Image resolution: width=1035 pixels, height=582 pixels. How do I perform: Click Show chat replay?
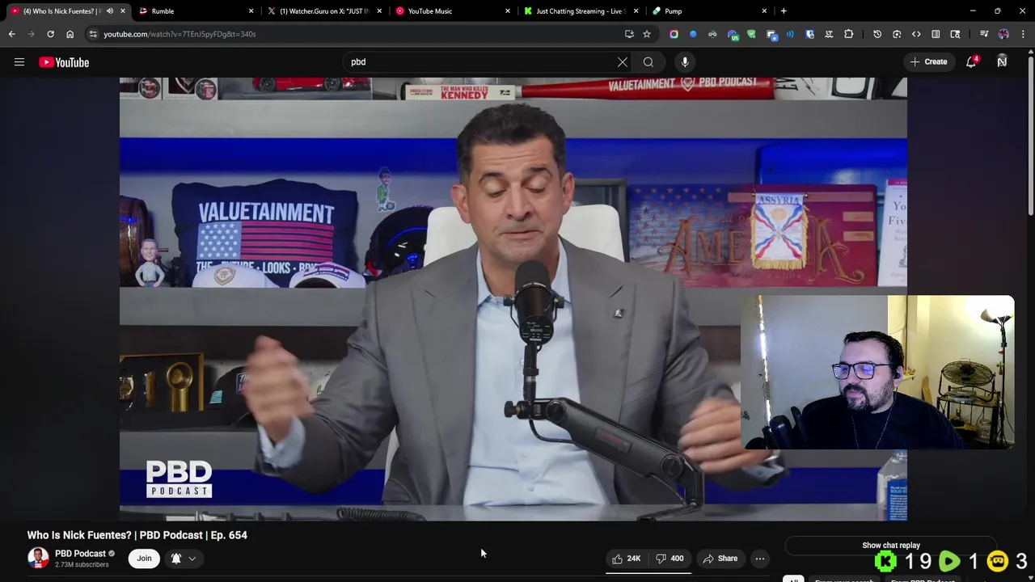point(891,546)
